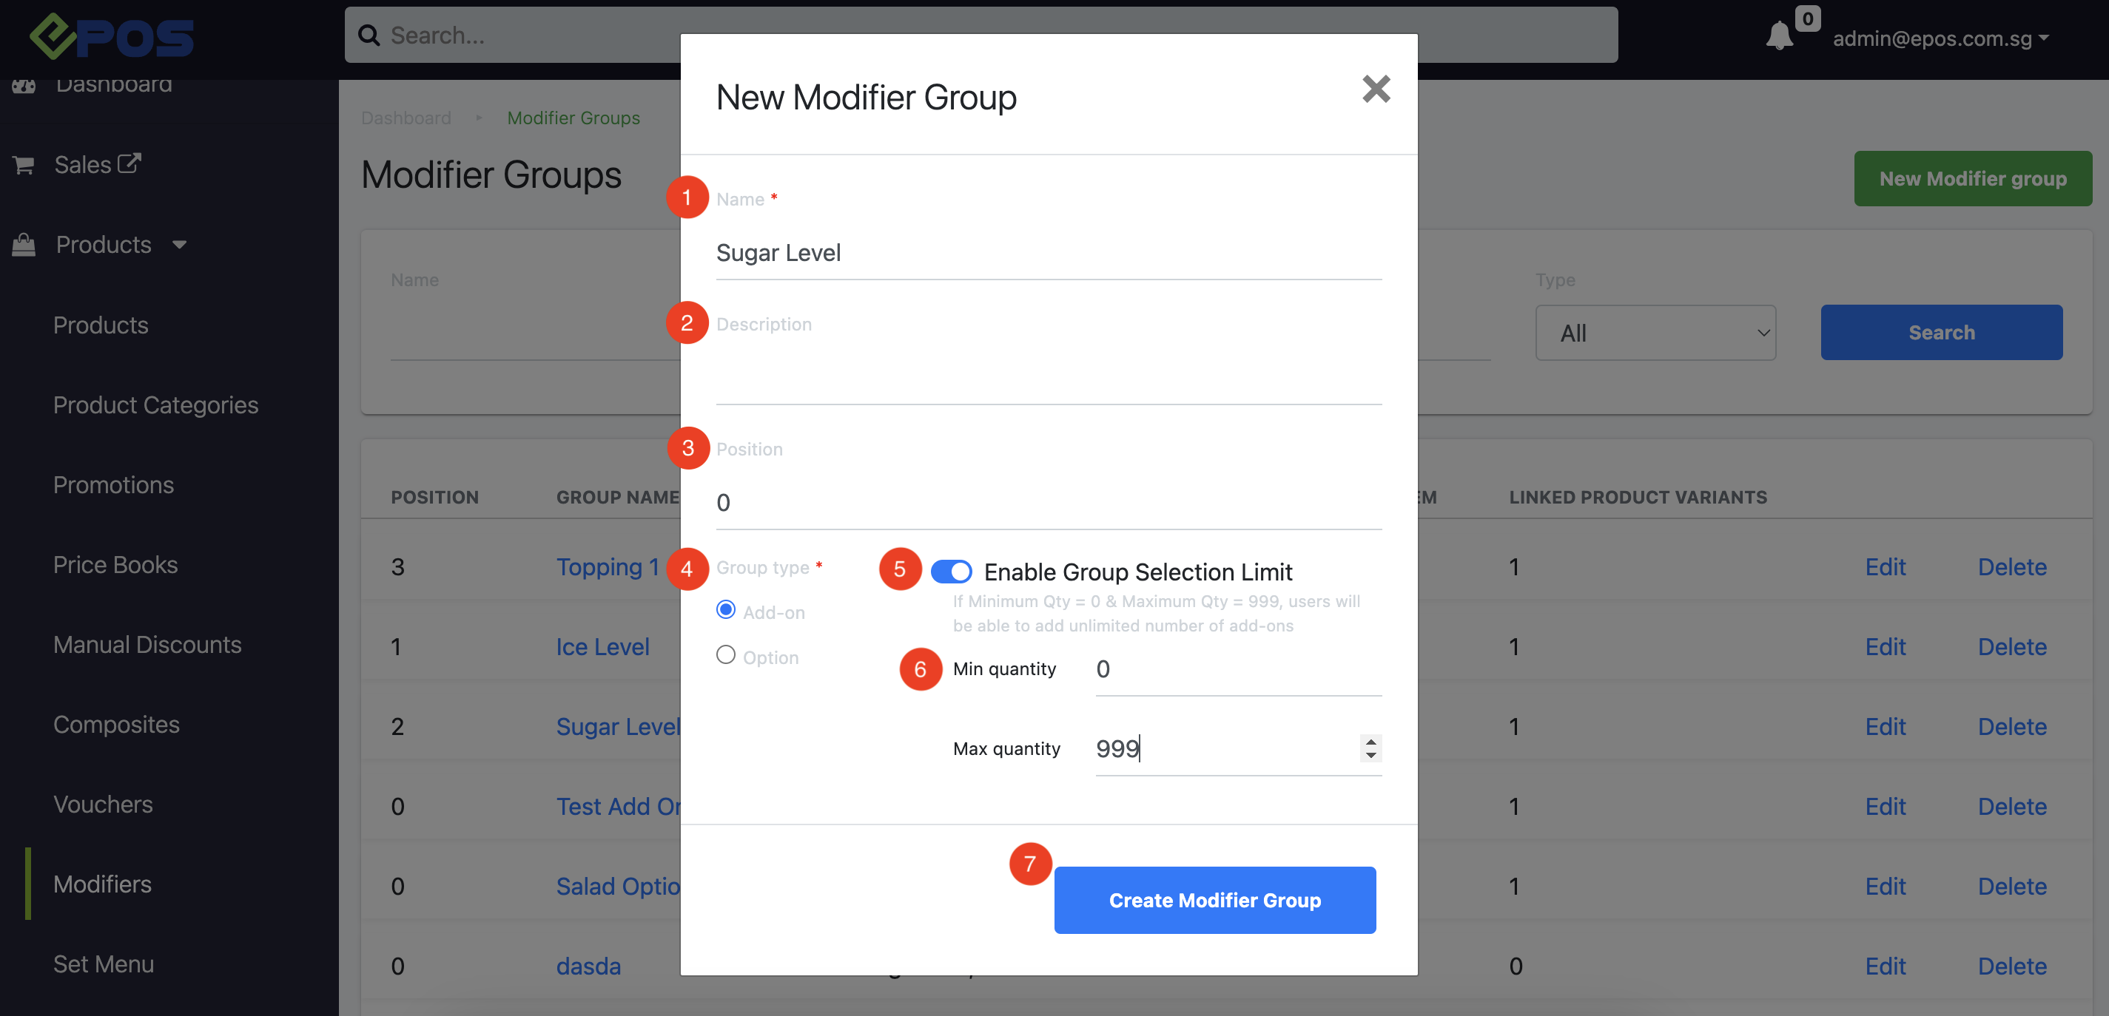This screenshot has width=2109, height=1016.
Task: Click the Sales external link icon
Action: pos(129,163)
